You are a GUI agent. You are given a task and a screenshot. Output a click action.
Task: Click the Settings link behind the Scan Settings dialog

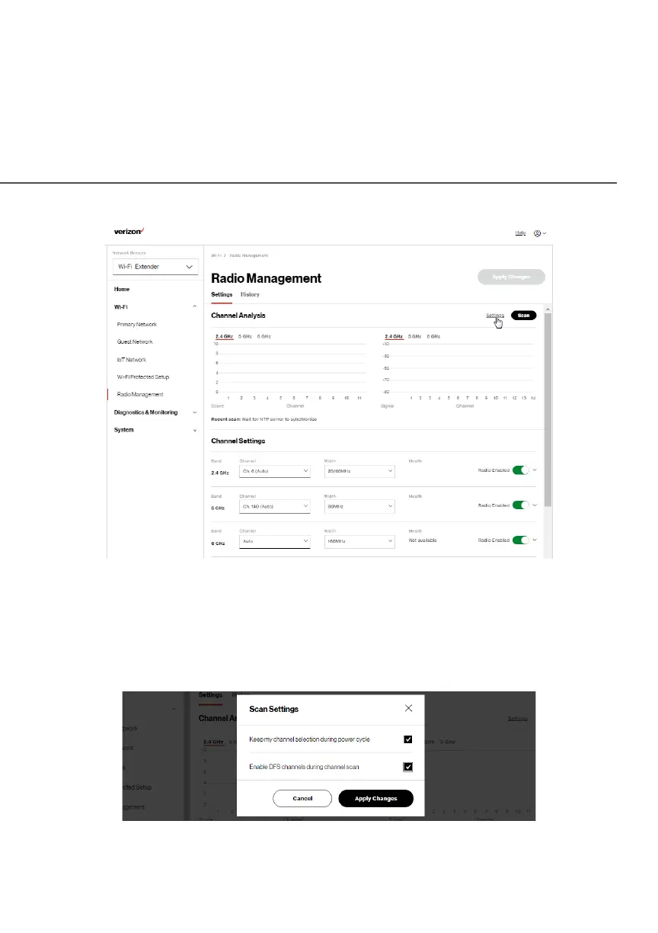(517, 719)
